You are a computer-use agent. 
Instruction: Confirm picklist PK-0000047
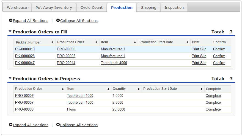[x=219, y=63]
